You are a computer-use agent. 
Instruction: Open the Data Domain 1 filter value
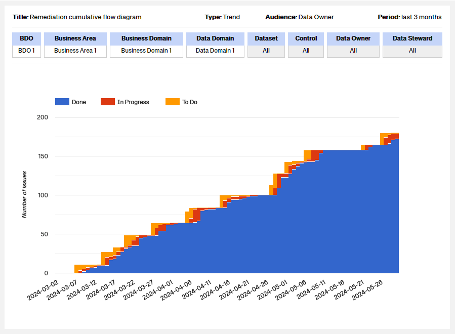215,51
